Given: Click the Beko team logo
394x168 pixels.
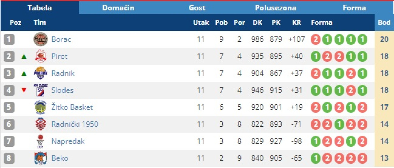Looking at the screenshot, I should [41, 158].
